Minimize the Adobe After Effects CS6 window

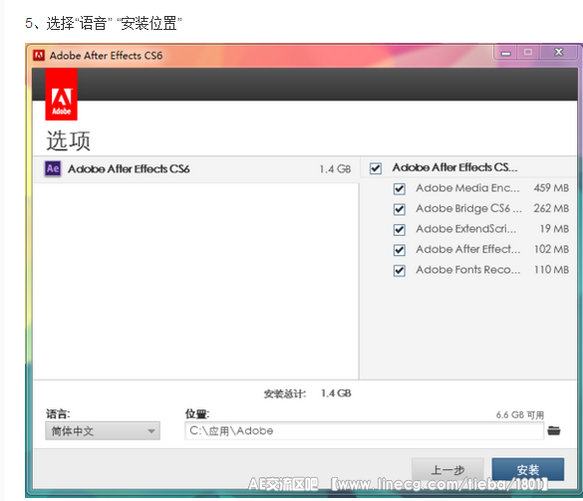505,53
